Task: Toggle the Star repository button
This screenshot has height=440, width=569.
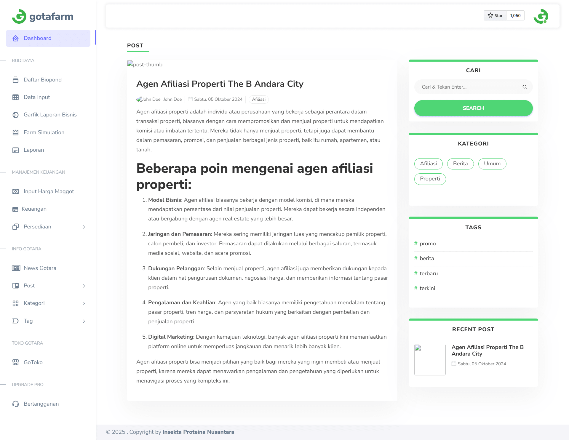Action: pos(495,15)
